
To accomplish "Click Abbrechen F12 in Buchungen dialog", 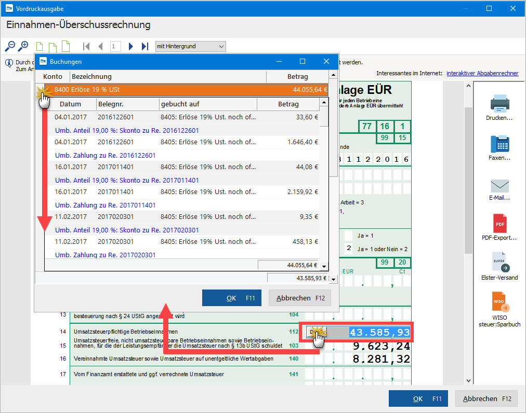I will click(300, 298).
